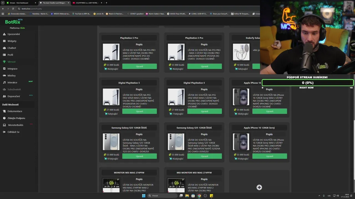
Task: Click Upravit for PlayStation 5 Pro with 96 remaining
Action: (140, 66)
